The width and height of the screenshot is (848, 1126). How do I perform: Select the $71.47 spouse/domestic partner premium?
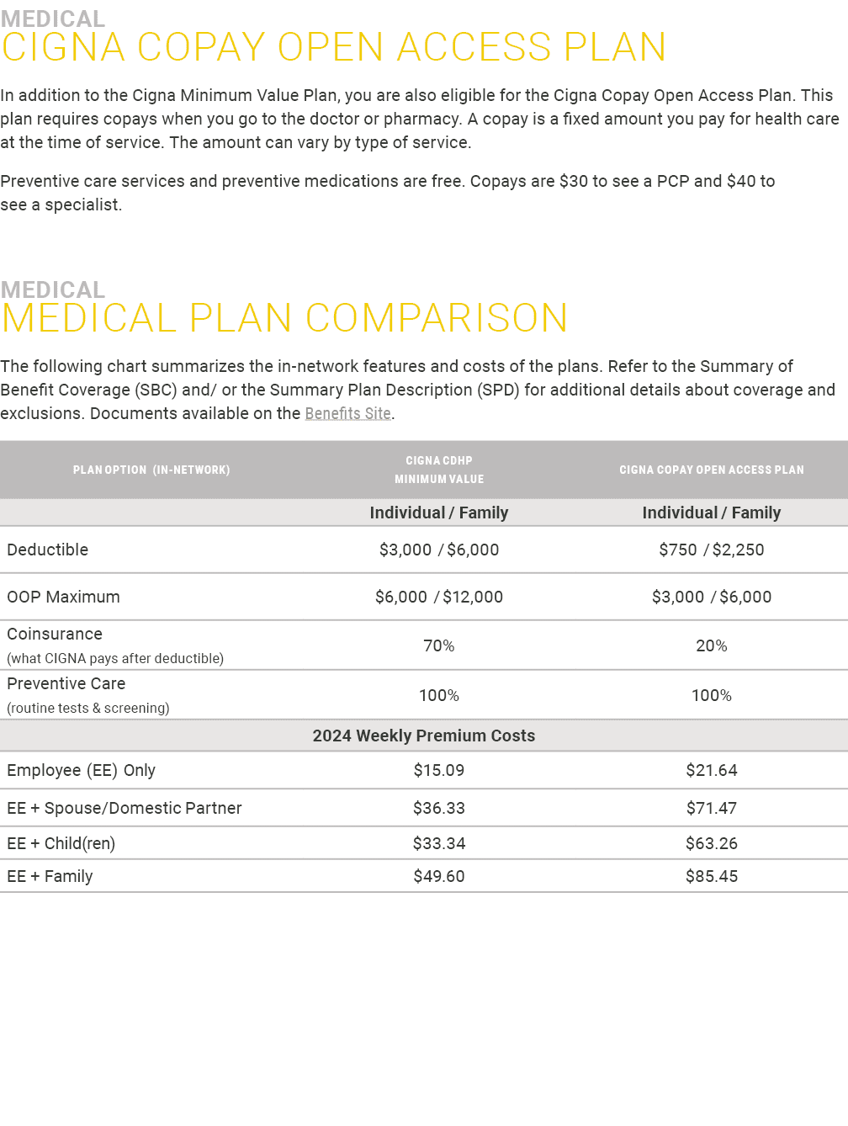coord(712,808)
